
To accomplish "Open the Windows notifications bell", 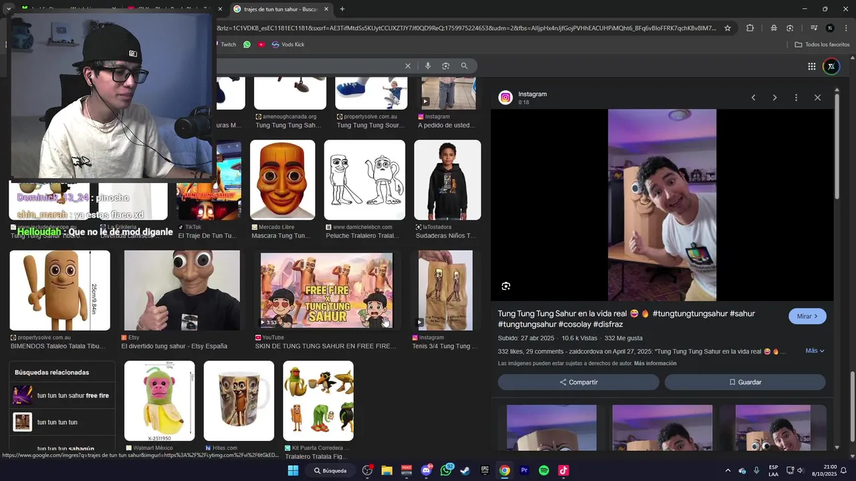I will tap(844, 470).
